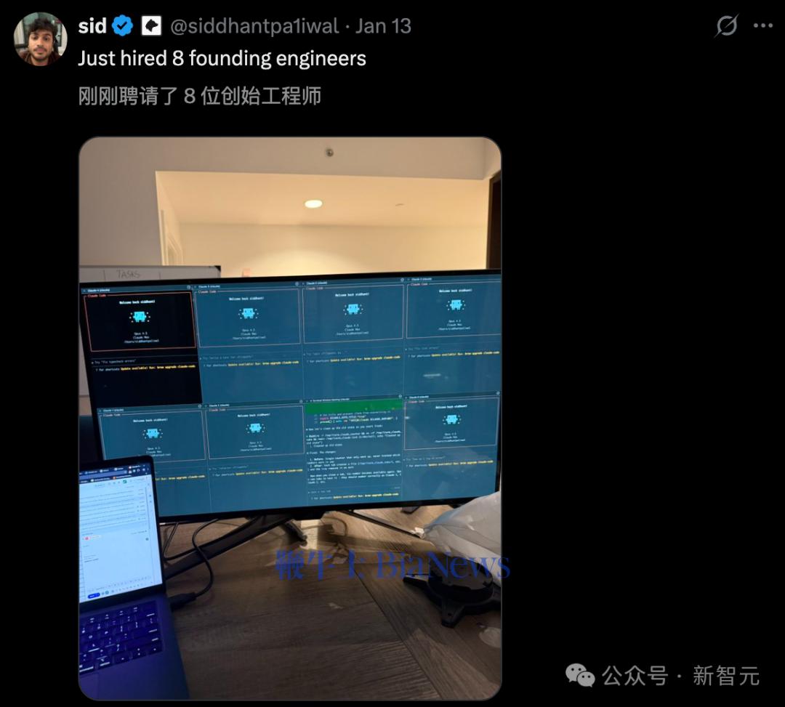Open the @siddhantpa1iwal handle link
The image size is (785, 707).
pyautogui.click(x=254, y=26)
